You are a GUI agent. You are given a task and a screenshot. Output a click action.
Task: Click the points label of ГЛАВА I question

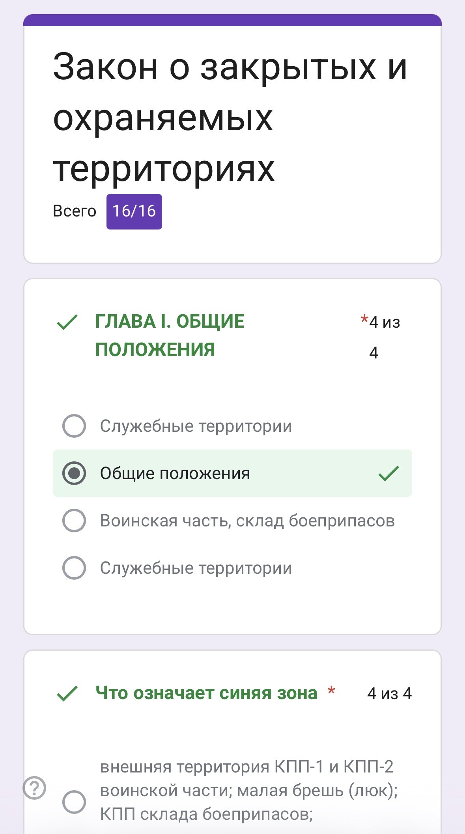(x=384, y=336)
